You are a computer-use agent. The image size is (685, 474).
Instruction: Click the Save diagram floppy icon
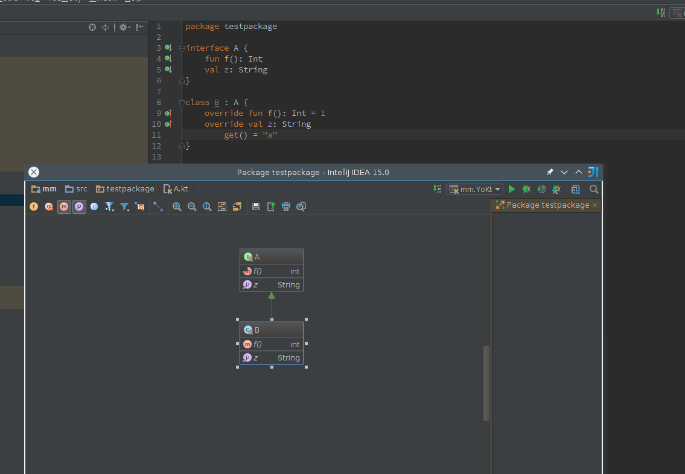256,207
